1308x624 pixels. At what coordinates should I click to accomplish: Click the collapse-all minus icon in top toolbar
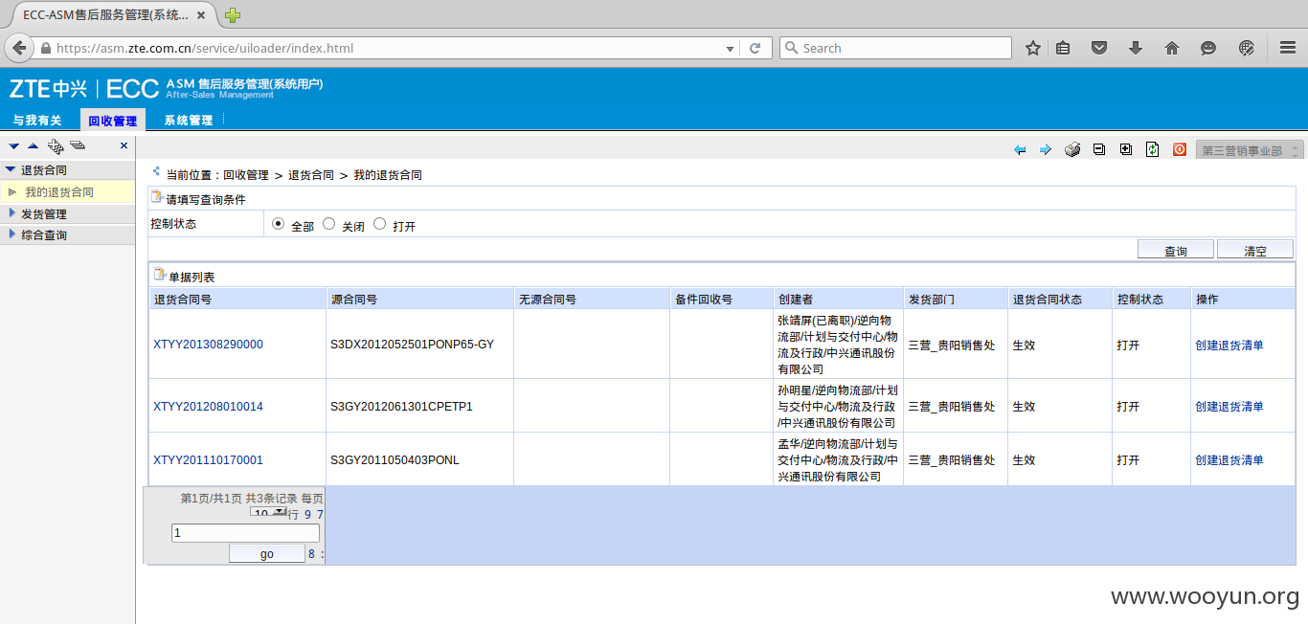coord(1099,149)
